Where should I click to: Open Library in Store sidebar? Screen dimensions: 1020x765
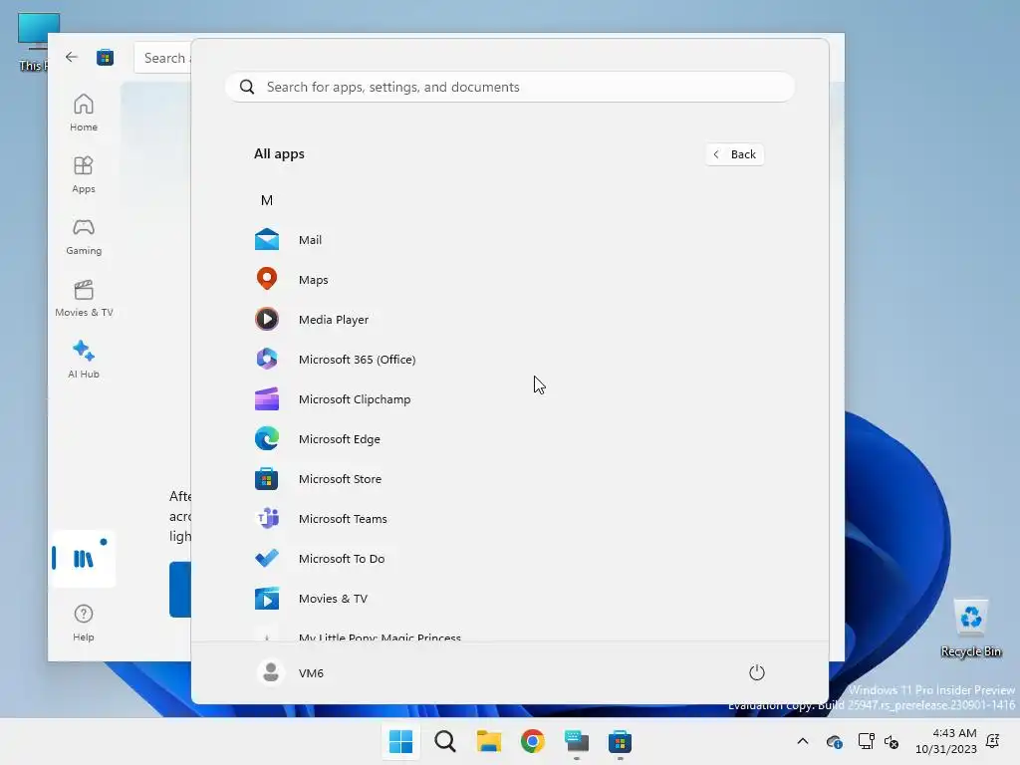click(84, 558)
